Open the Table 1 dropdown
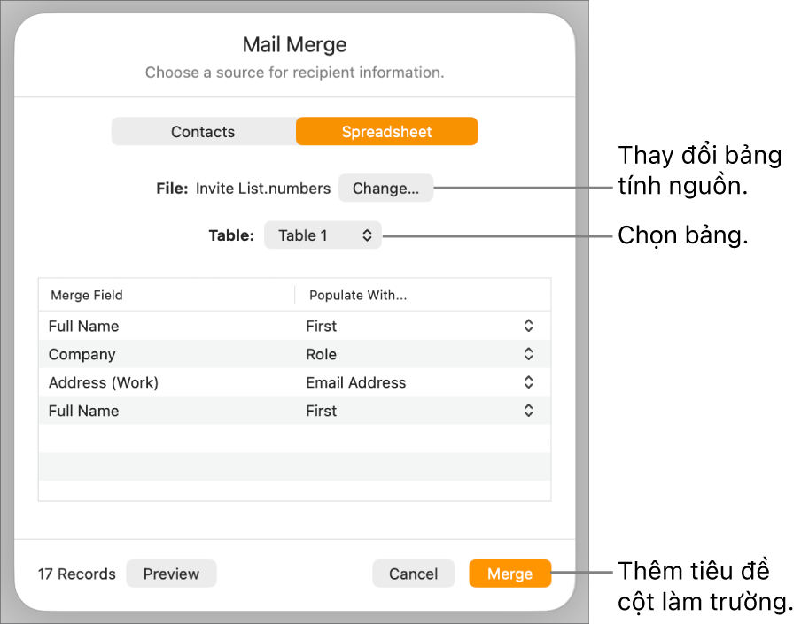Image resolution: width=801 pixels, height=624 pixels. coord(323,235)
